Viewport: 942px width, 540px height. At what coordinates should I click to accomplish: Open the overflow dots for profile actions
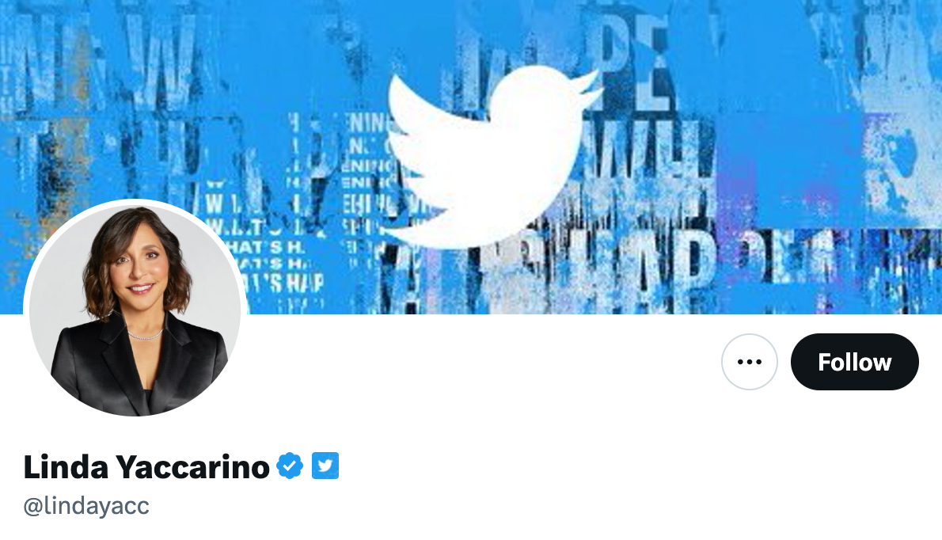pyautogui.click(x=749, y=362)
